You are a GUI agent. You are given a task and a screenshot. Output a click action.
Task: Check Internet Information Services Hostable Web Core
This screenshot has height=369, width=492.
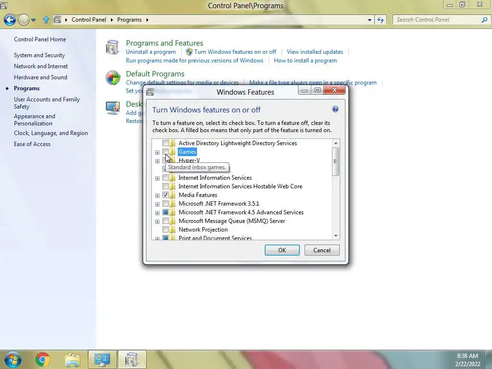165,186
